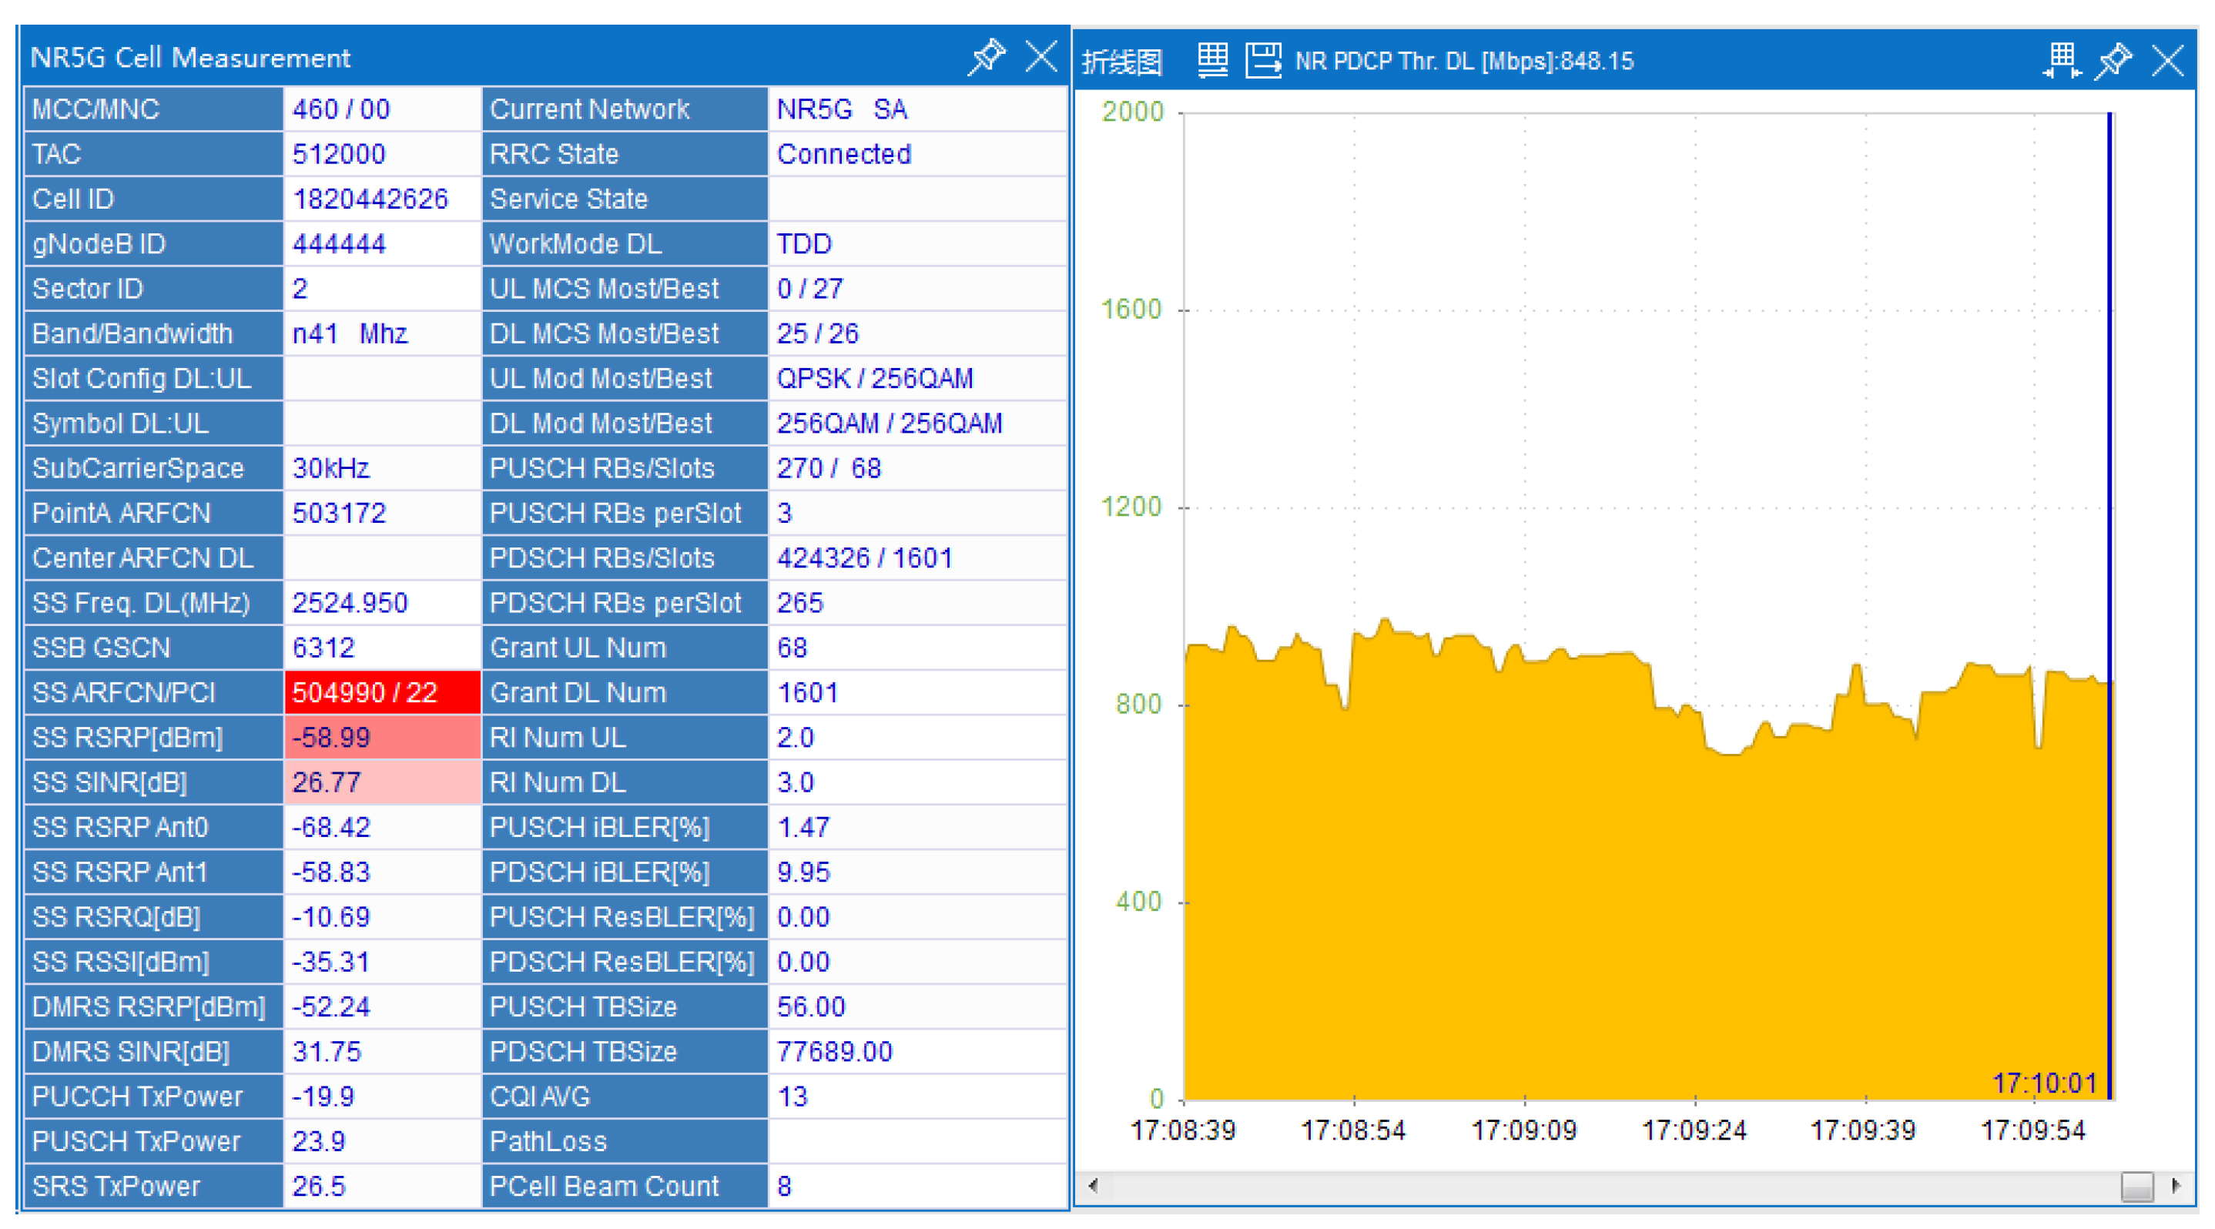The image size is (2215, 1229).
Task: Switch chart to table view icon
Action: point(1212,60)
